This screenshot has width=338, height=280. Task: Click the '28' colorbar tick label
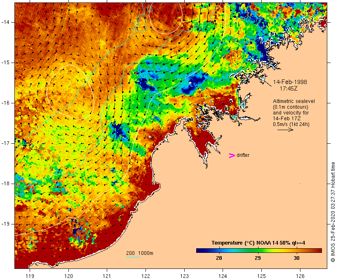(219, 258)
